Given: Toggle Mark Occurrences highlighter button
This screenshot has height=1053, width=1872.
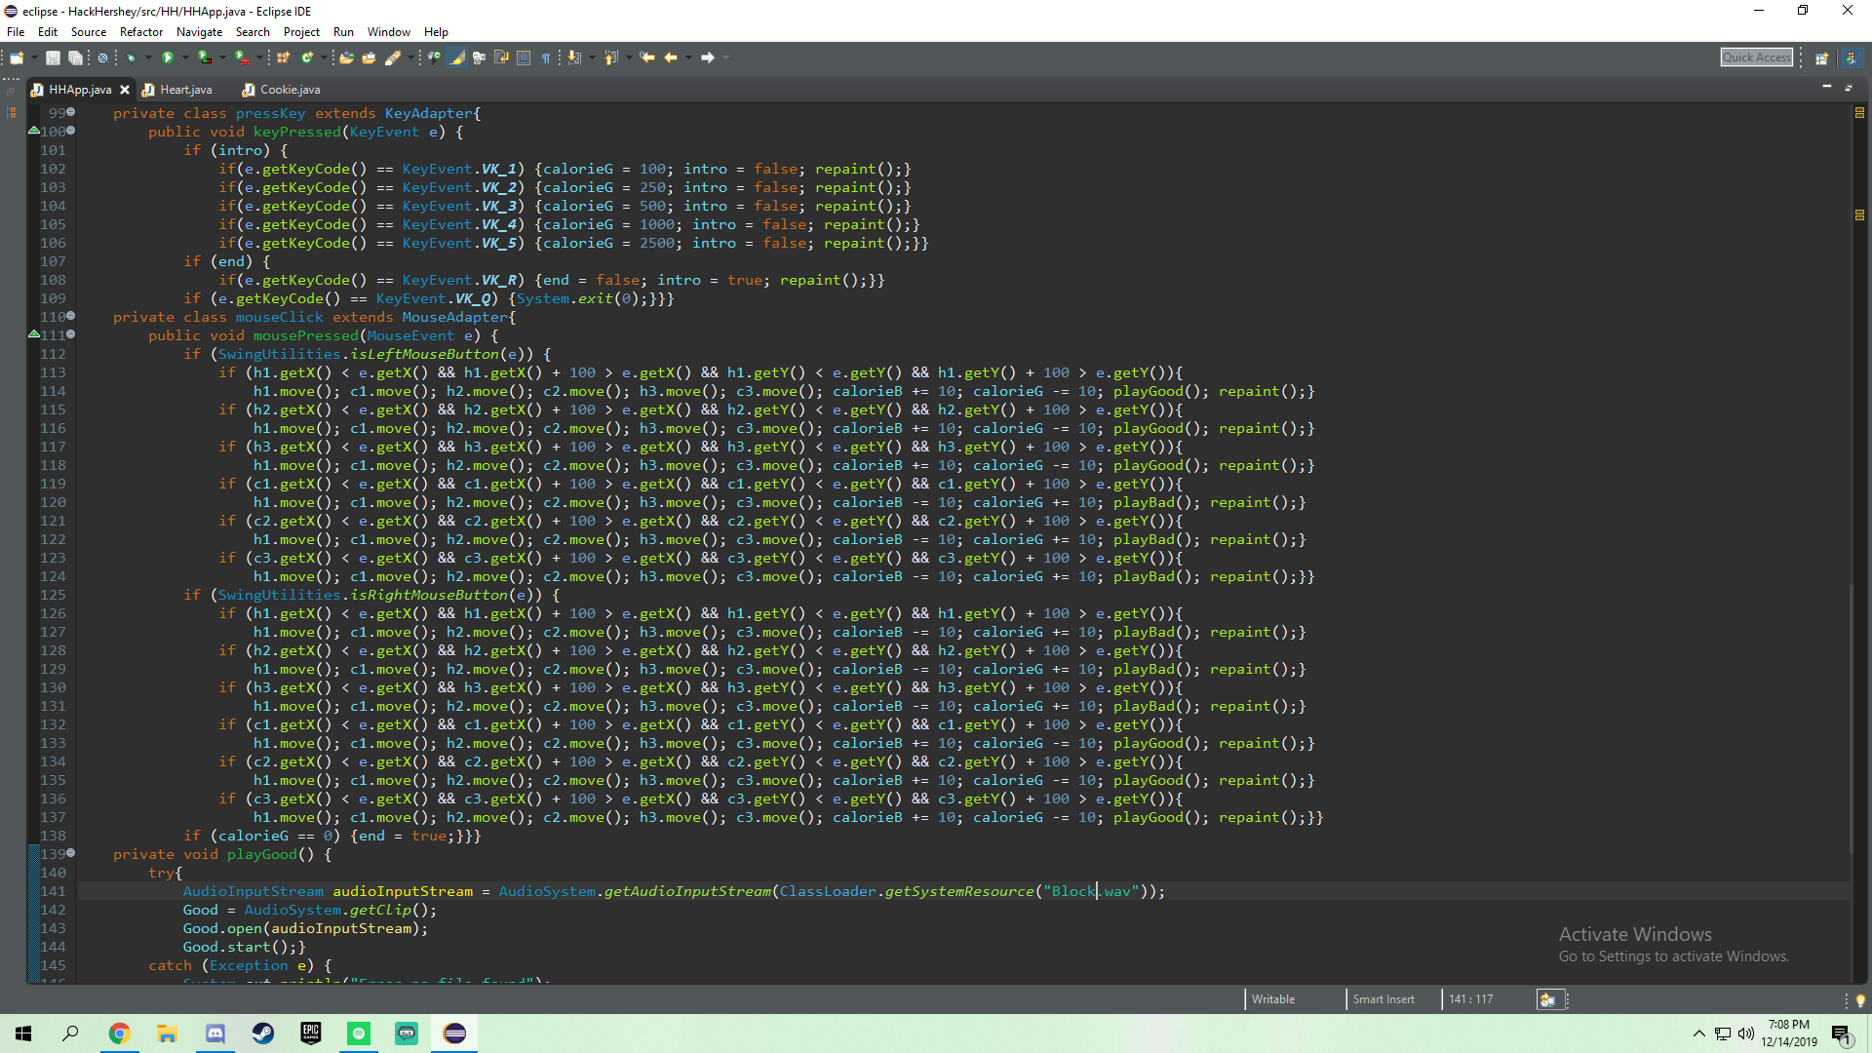Looking at the screenshot, I should [x=456, y=58].
